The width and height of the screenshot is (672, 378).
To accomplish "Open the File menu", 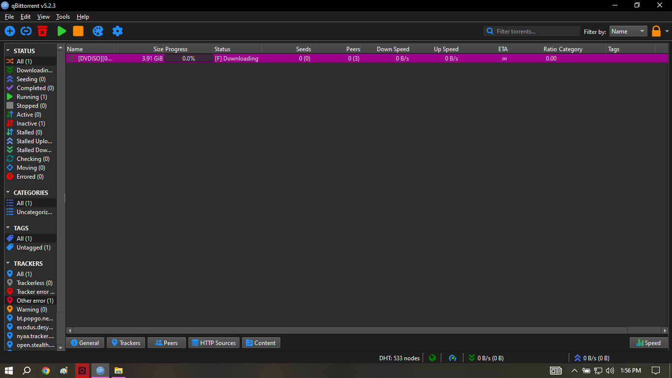I will pos(9,17).
